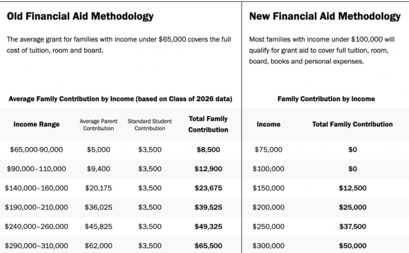Select the $190,000-210,000 income range row
Image resolution: width=409 pixels, height=253 pixels.
click(120, 207)
